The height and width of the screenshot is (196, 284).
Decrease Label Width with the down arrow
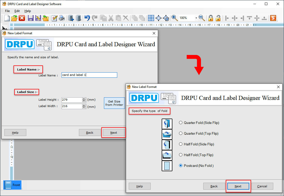tap(84, 107)
